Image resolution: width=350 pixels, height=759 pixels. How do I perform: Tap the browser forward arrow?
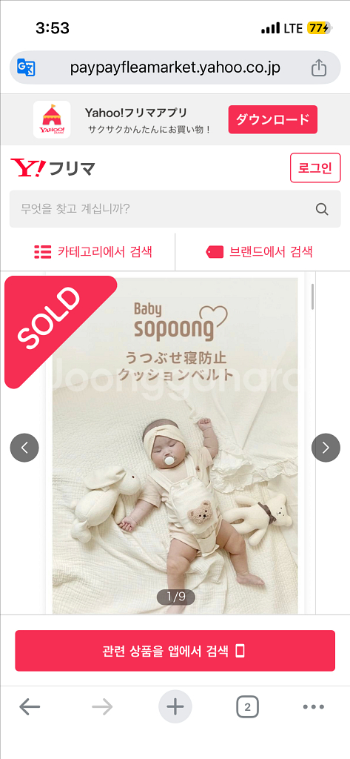pyautogui.click(x=102, y=707)
